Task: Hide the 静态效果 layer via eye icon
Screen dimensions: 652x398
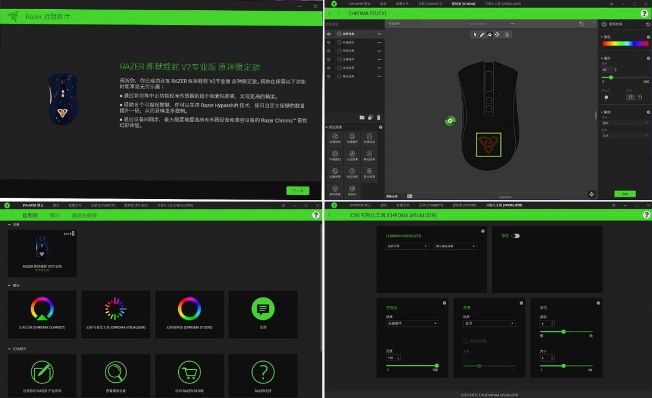Action: pos(329,77)
